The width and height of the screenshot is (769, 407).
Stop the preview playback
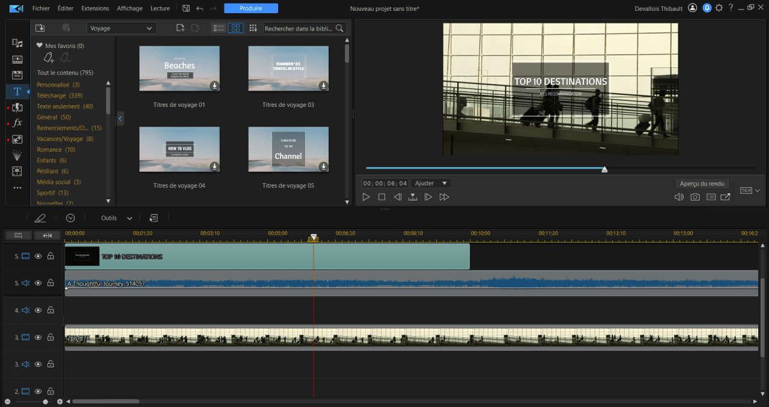click(381, 197)
